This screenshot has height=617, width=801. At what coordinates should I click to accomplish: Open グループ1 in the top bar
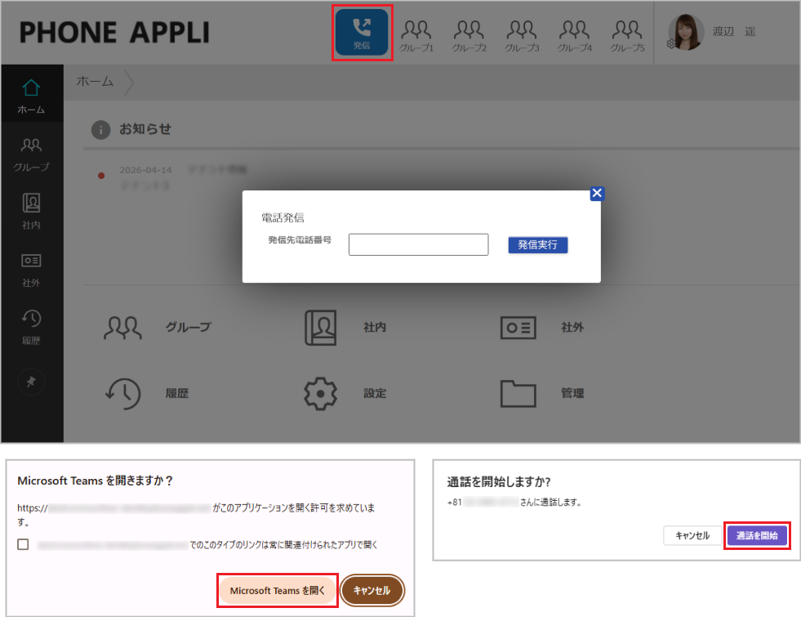pos(416,36)
